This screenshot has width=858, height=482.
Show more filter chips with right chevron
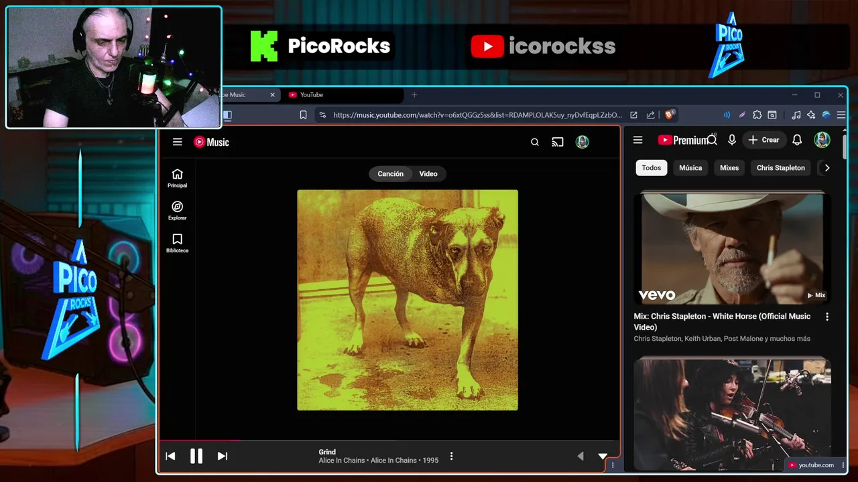coord(827,168)
